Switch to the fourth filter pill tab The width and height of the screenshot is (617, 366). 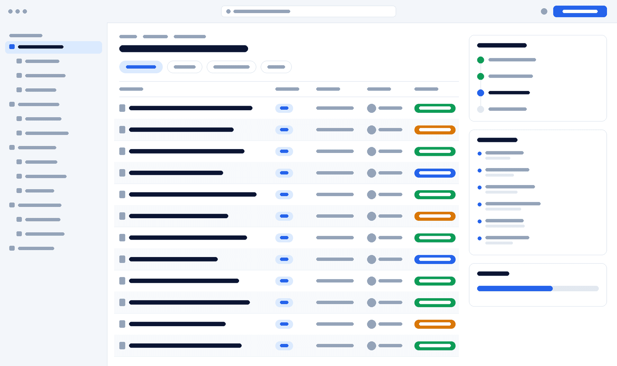tap(276, 67)
